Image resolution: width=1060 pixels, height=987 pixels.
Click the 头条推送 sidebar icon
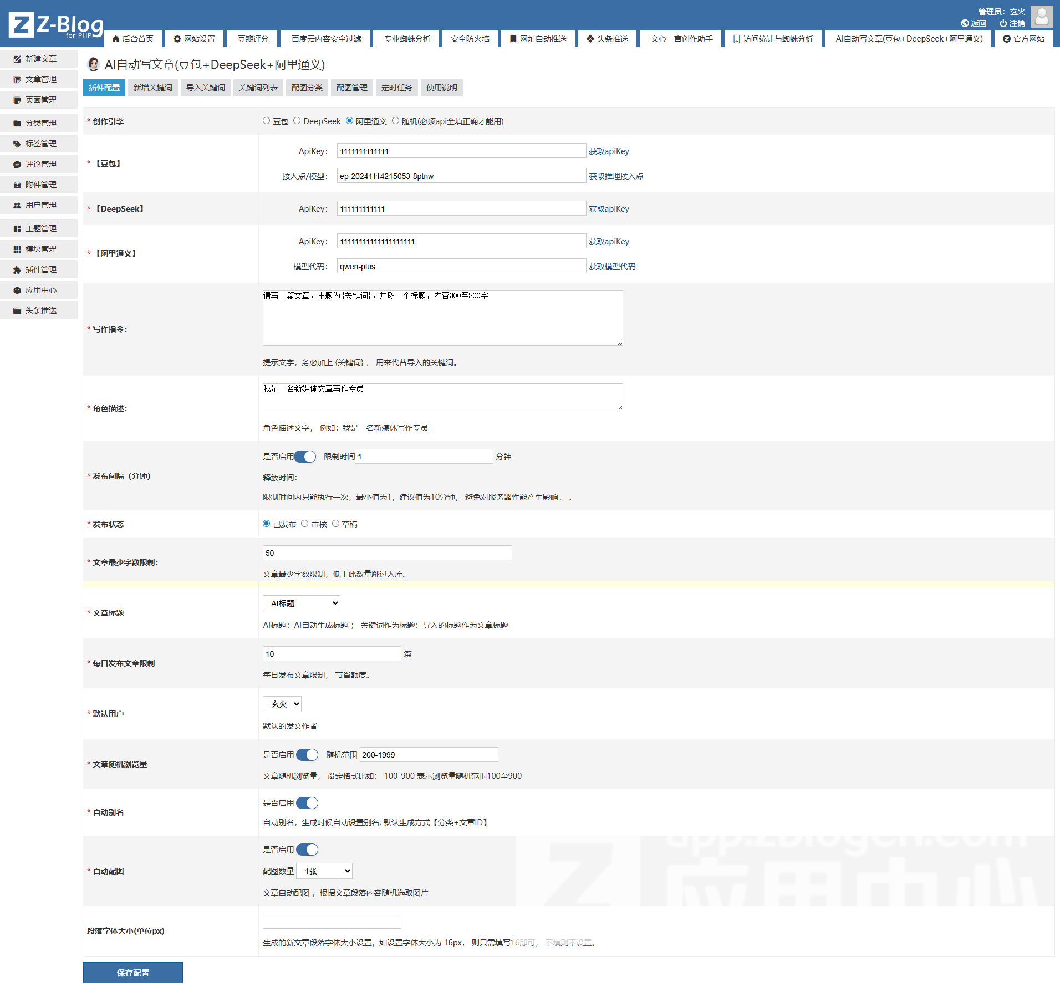(17, 310)
